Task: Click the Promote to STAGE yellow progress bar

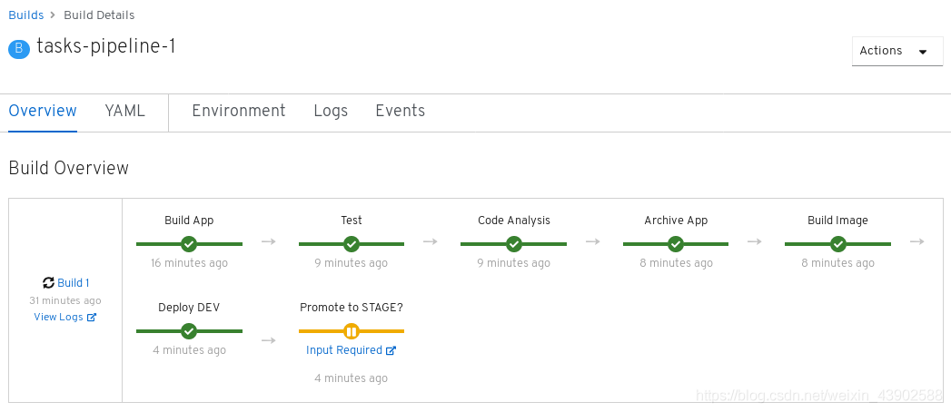Action: coord(352,331)
